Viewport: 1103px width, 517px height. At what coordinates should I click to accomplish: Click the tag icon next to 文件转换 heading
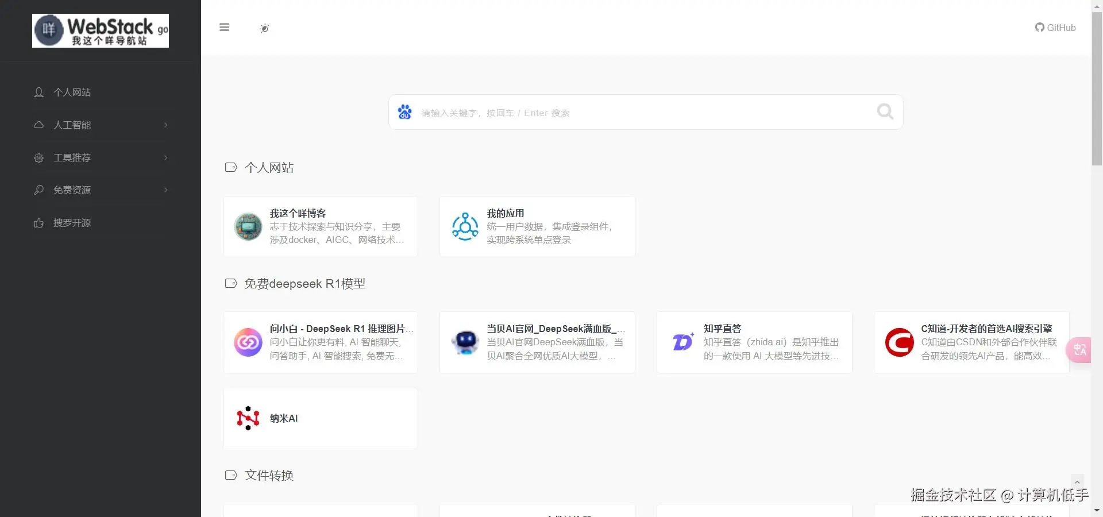[x=231, y=476]
